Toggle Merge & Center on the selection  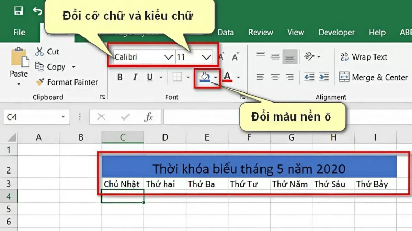(373, 77)
